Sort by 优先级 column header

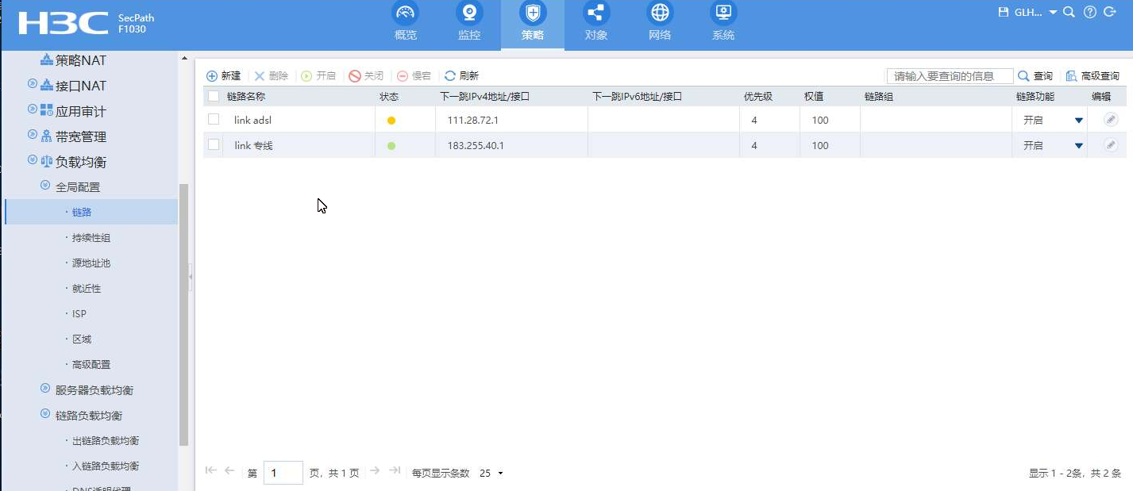[x=757, y=96]
